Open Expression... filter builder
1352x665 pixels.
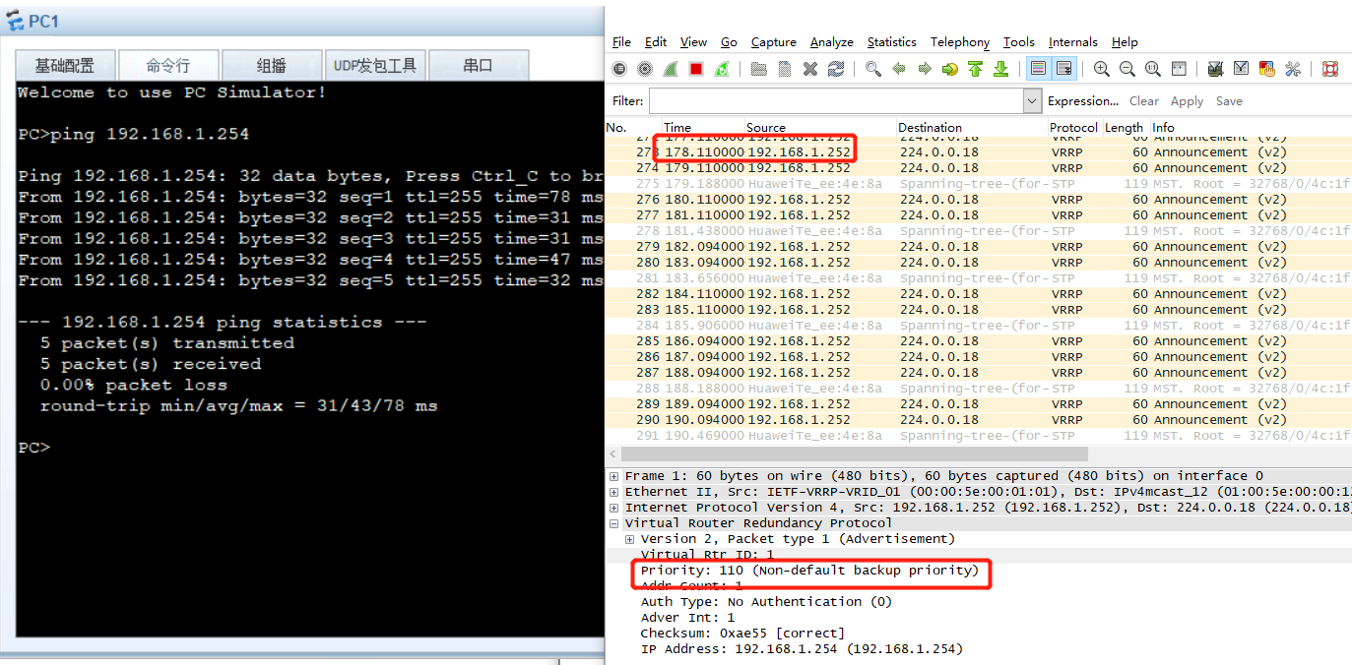(x=1082, y=100)
